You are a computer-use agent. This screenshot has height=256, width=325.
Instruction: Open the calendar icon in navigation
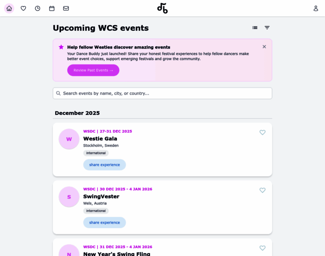point(52,9)
